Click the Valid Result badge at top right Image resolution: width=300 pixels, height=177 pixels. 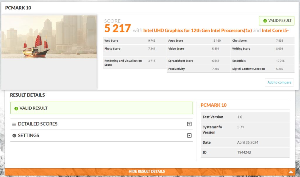(277, 21)
